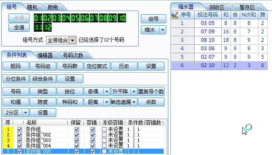272x155 pixels.
Task: Click the 重复号个数 button
Action: point(151,92)
